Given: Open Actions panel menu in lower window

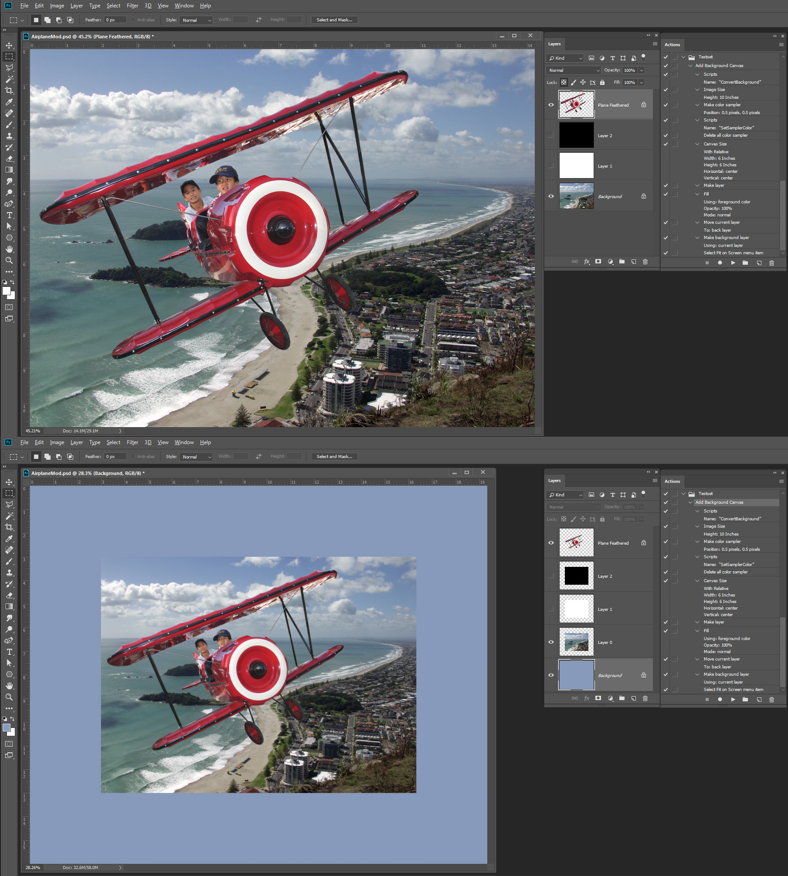Looking at the screenshot, I should click(x=781, y=482).
